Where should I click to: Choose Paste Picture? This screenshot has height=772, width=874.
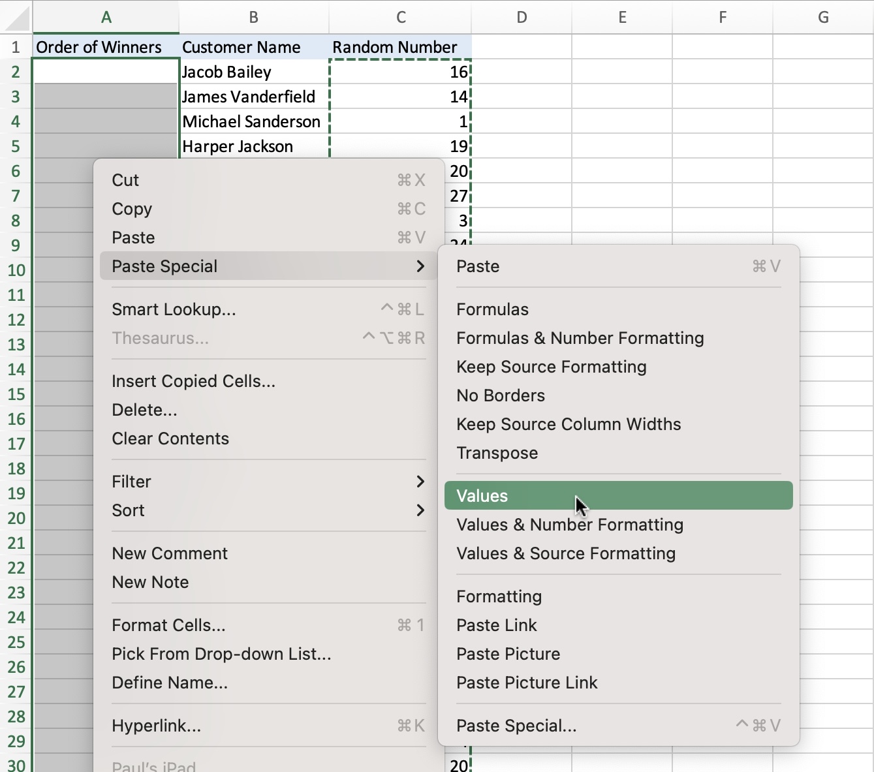[x=619, y=654]
